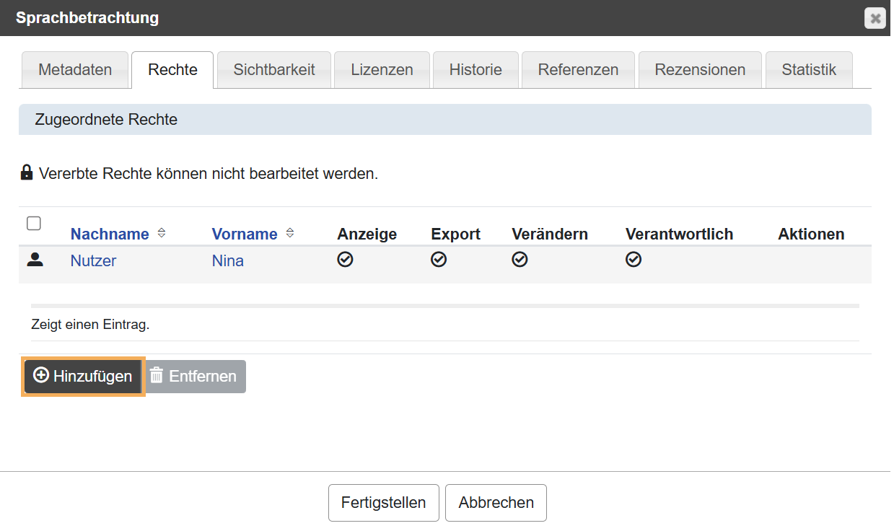Switch to the Metadaten tab
This screenshot has height=531, width=894.
tap(75, 70)
